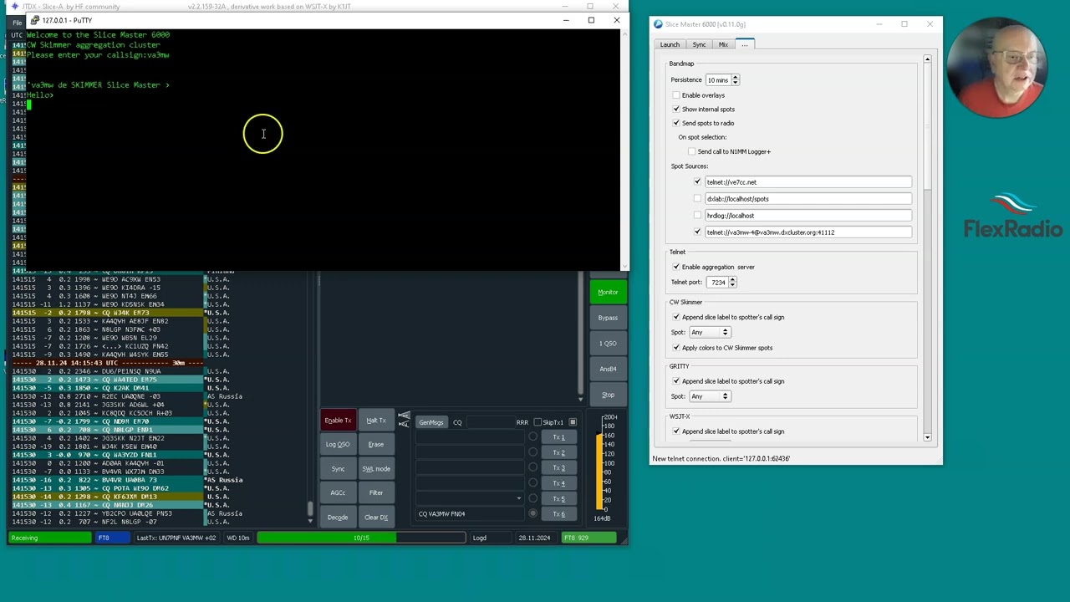Click the Bypass button

(608, 318)
